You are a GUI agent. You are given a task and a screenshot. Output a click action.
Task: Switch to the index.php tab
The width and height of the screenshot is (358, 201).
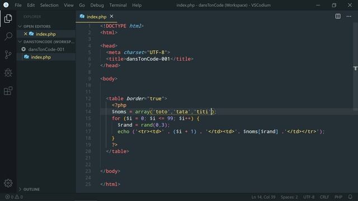96,17
